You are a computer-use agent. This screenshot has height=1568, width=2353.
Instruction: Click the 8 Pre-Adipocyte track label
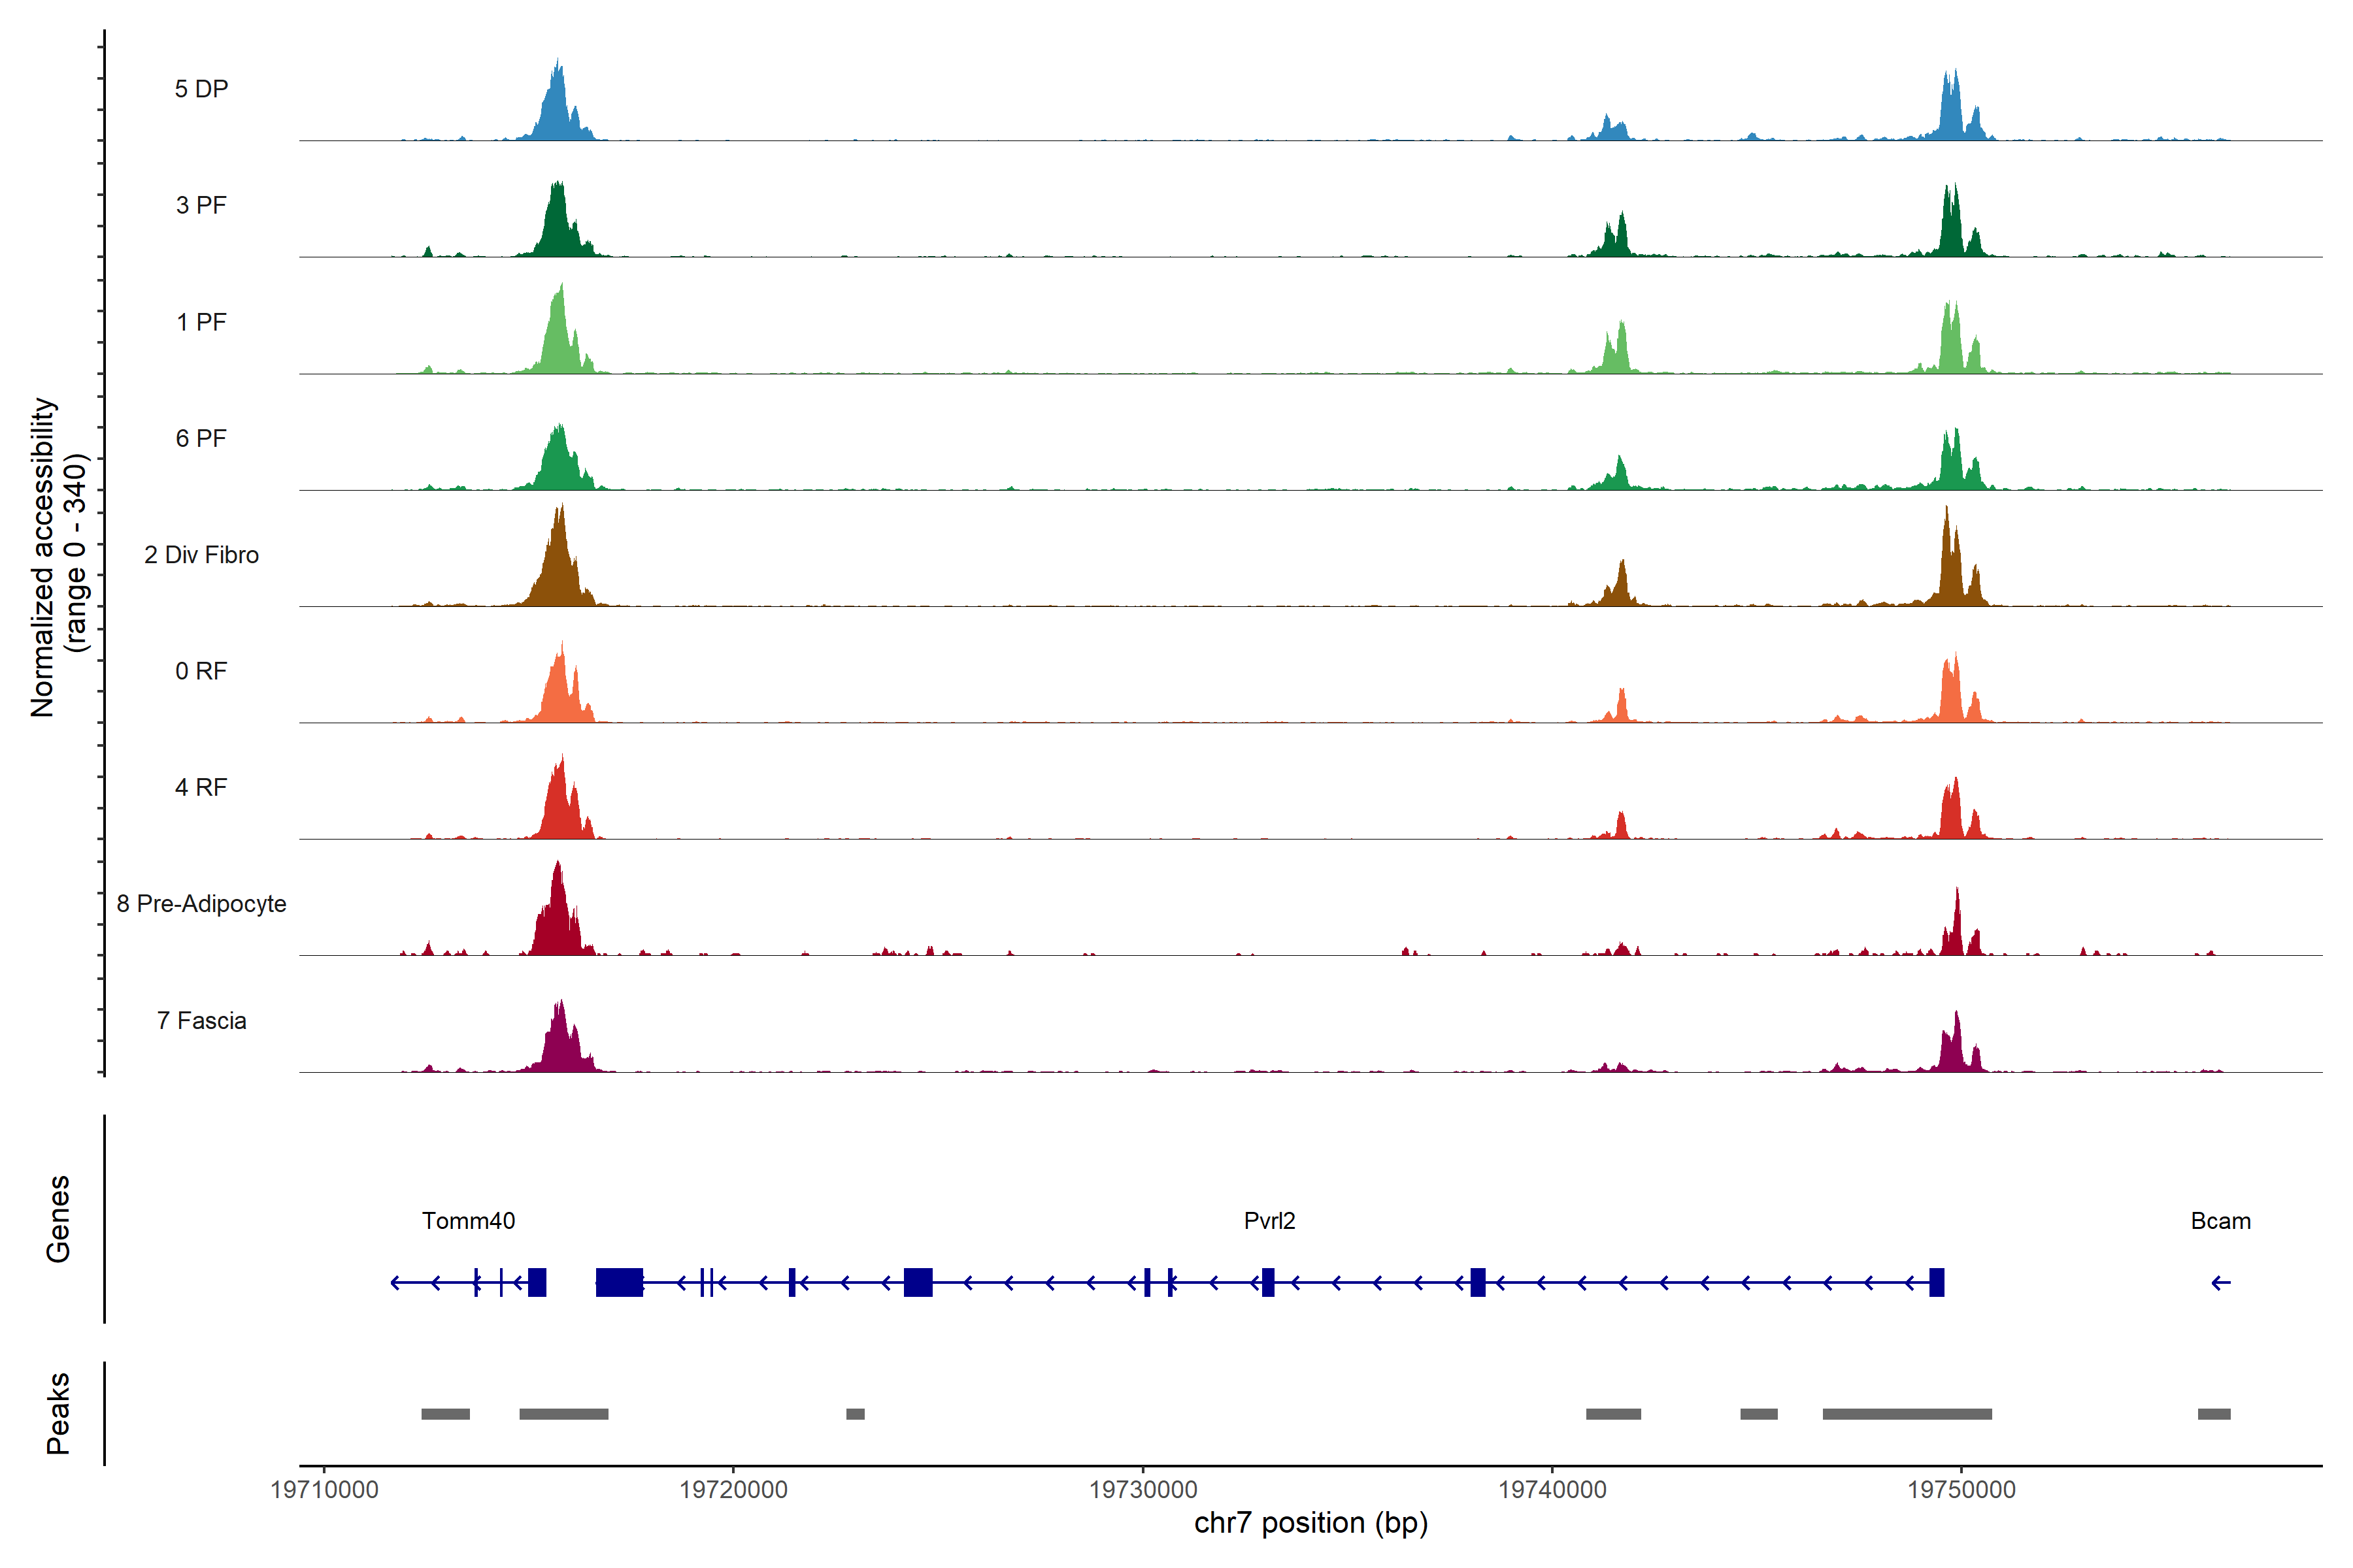click(x=201, y=904)
